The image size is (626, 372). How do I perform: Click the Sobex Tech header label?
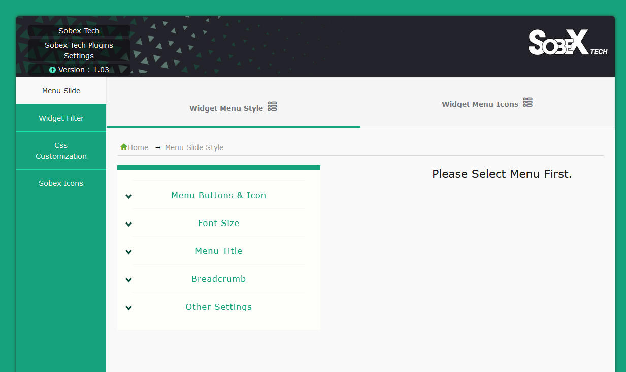(79, 31)
